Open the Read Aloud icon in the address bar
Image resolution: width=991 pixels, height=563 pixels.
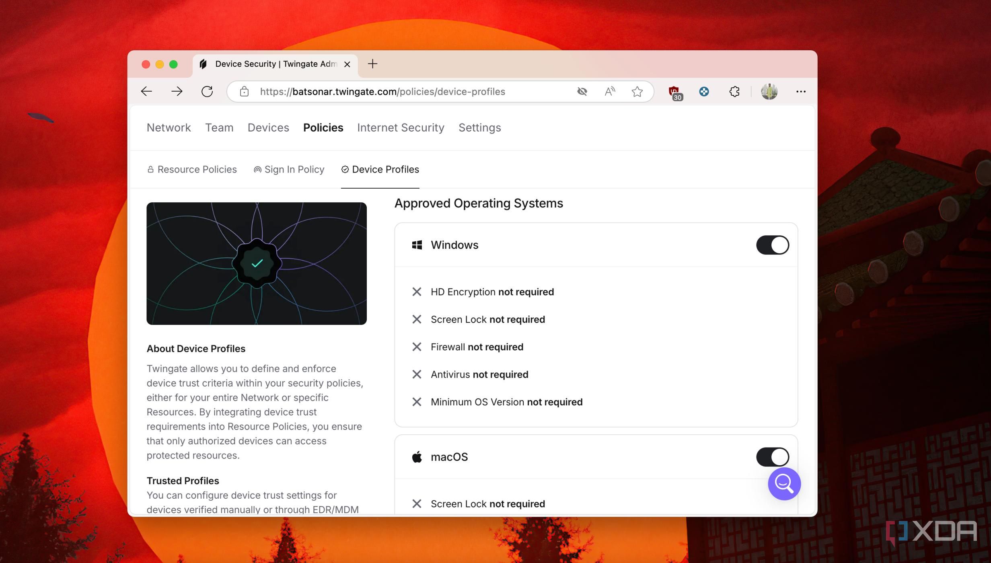tap(610, 91)
